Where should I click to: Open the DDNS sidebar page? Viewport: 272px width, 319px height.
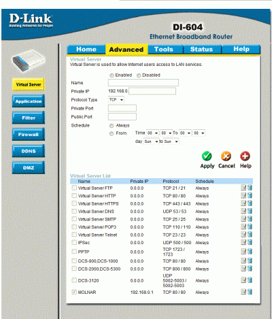pos(29,151)
